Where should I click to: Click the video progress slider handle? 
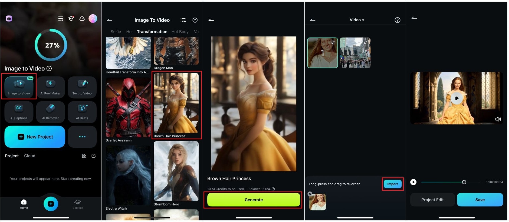pos(464,182)
